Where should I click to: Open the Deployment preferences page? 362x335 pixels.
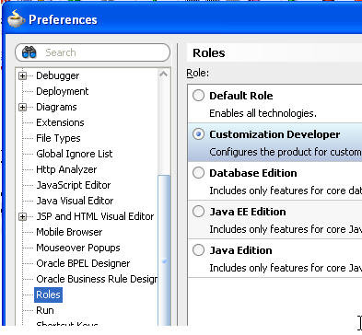coord(63,91)
